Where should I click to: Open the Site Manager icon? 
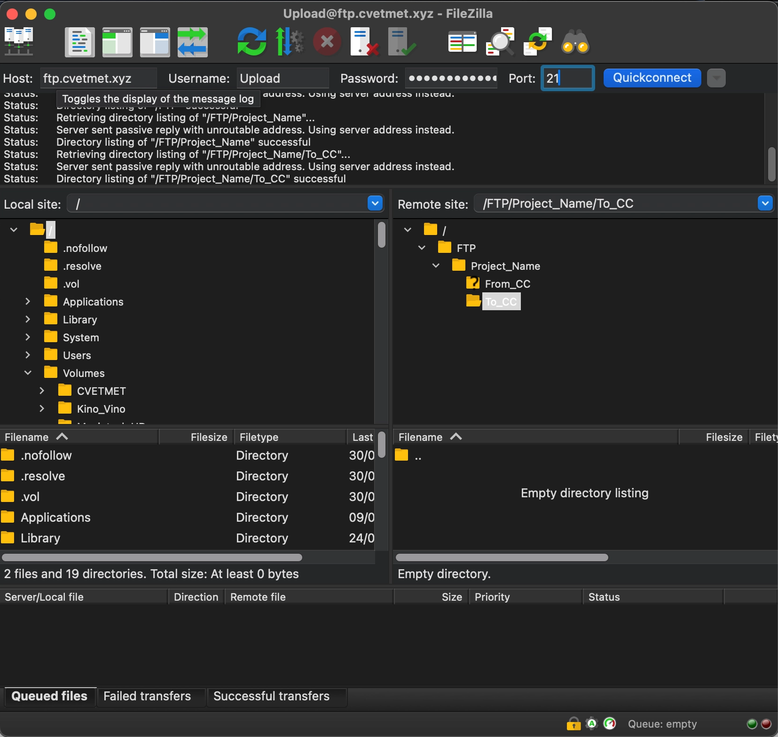click(x=18, y=42)
